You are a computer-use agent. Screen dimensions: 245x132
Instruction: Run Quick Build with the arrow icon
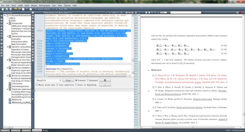coord(36,9)
